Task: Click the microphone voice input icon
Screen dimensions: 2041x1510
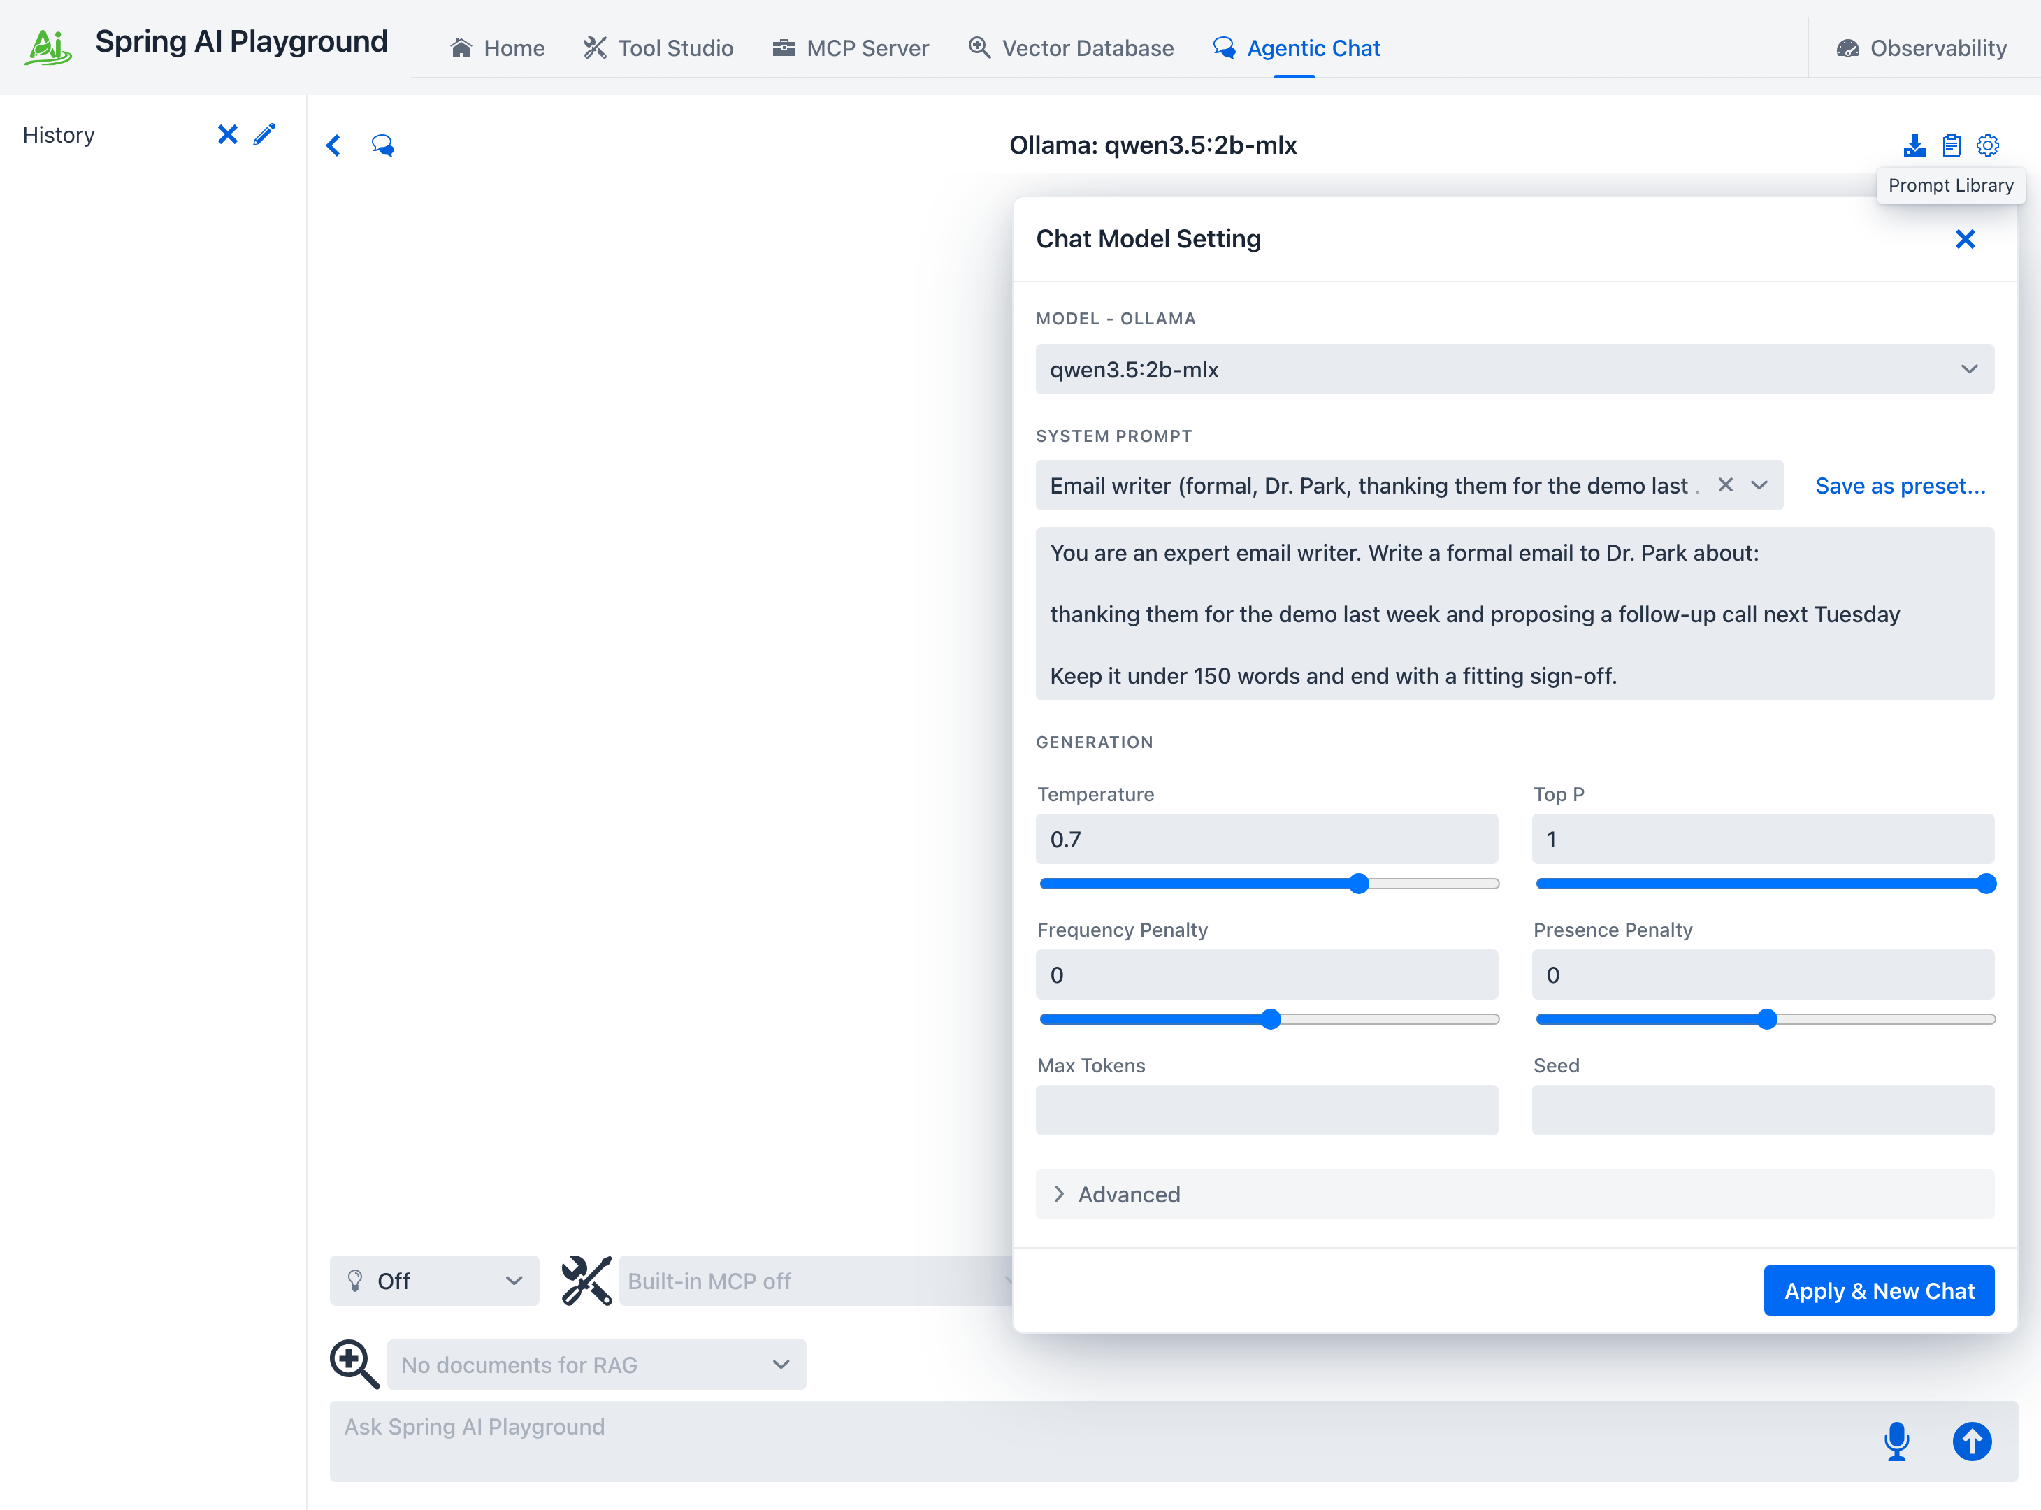Action: (x=1896, y=1441)
